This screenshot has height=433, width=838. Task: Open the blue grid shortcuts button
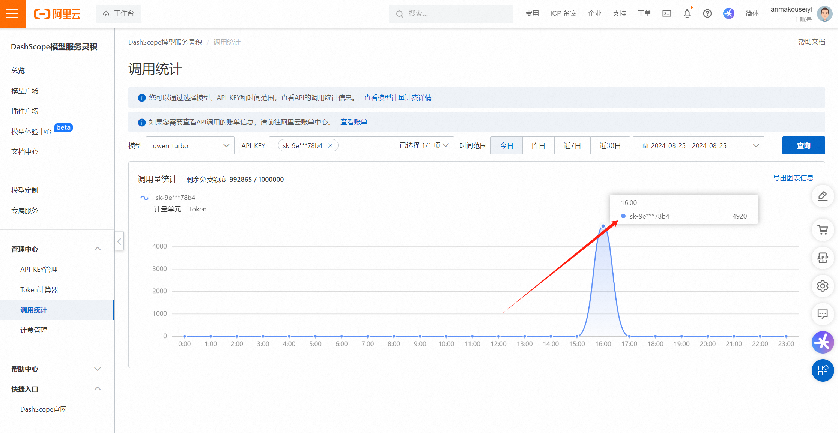823,370
